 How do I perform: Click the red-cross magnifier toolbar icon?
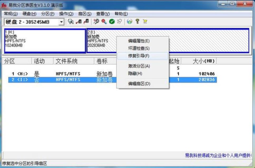coord(104,21)
